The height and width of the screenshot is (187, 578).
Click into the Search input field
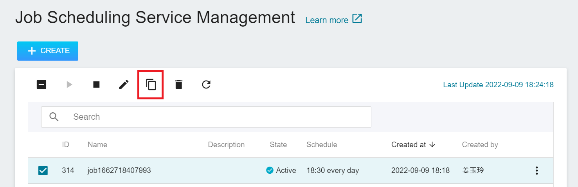pos(206,117)
